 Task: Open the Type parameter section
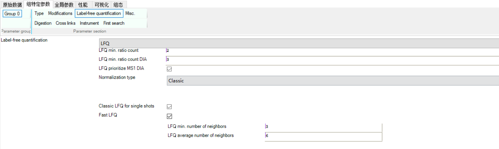(39, 13)
